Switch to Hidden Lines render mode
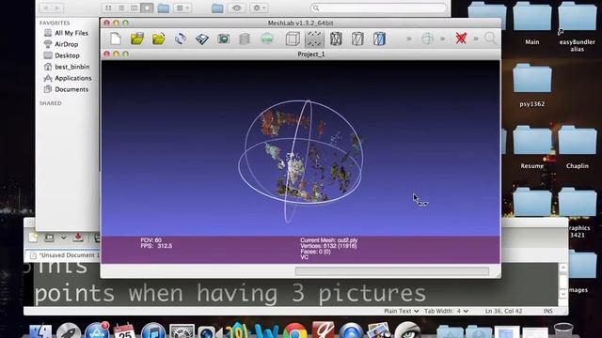This screenshot has height=338, width=602. click(x=357, y=38)
